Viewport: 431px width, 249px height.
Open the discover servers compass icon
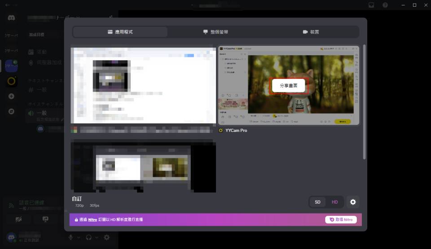[x=11, y=111]
